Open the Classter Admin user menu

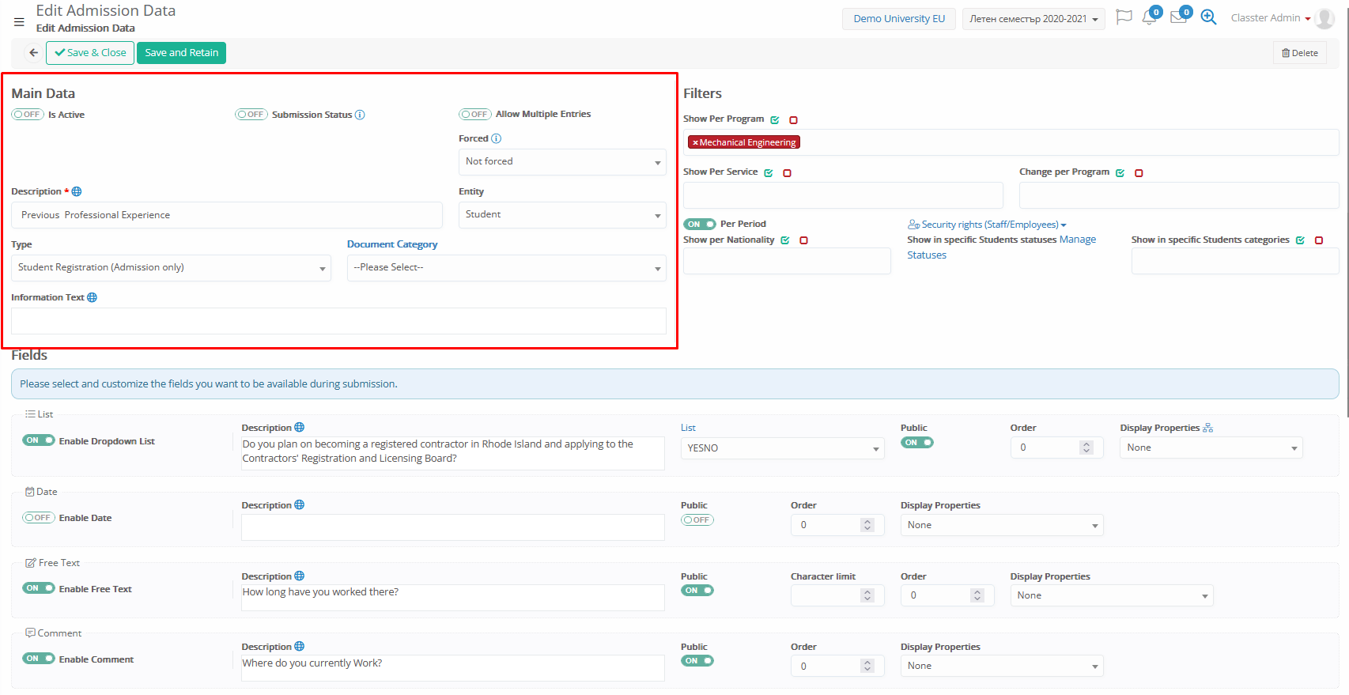1270,18
